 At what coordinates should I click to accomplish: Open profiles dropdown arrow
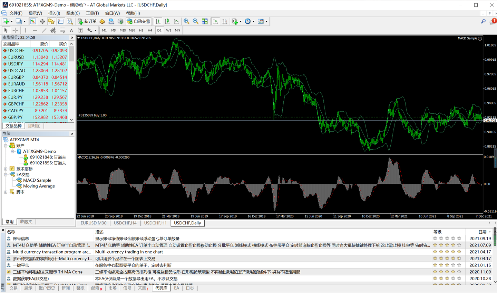[x=25, y=21]
